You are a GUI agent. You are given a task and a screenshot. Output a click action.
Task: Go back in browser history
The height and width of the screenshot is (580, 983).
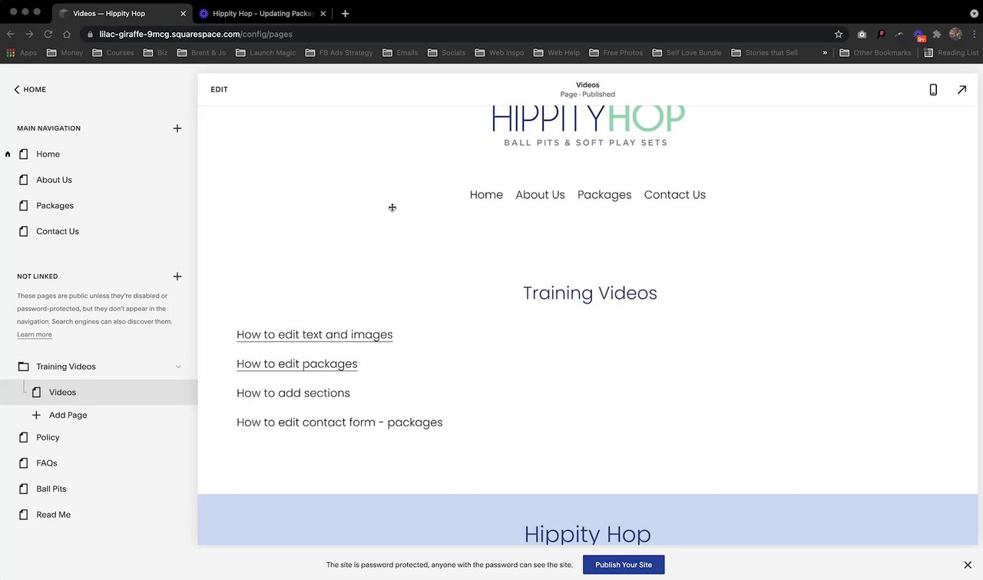(x=11, y=34)
